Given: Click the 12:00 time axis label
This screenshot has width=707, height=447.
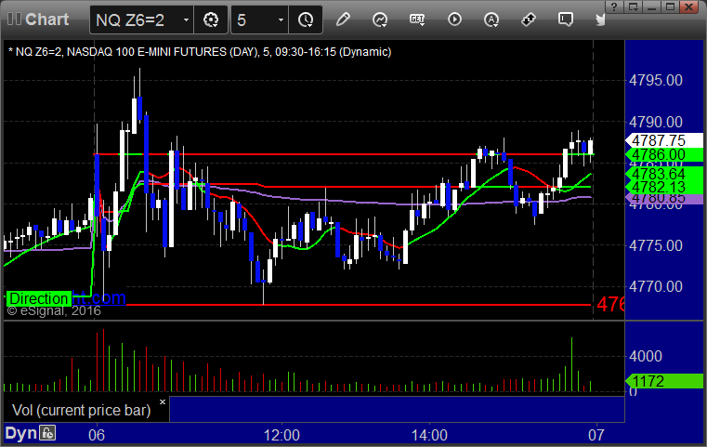Looking at the screenshot, I should click(x=281, y=435).
